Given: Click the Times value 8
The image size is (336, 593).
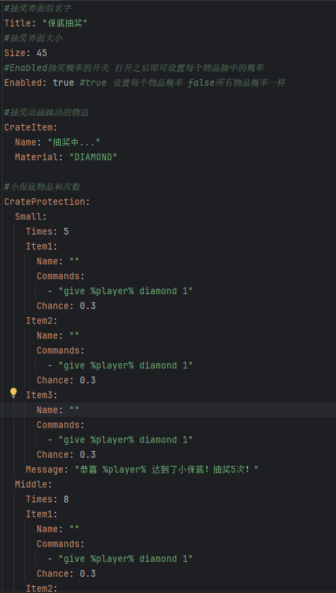Looking at the screenshot, I should [x=66, y=499].
